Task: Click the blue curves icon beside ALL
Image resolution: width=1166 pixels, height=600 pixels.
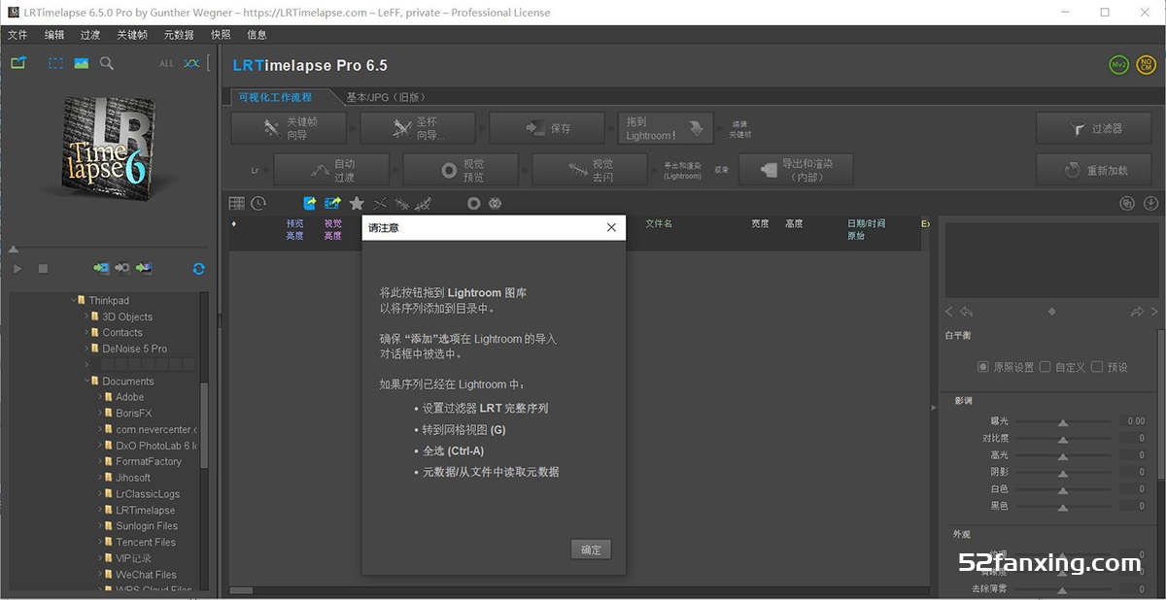Action: point(191,63)
